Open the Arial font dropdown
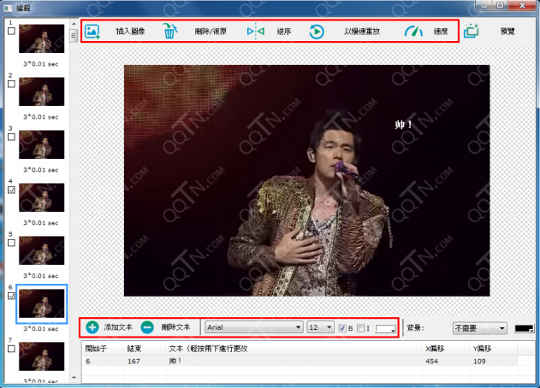The image size is (540, 388). (254, 327)
